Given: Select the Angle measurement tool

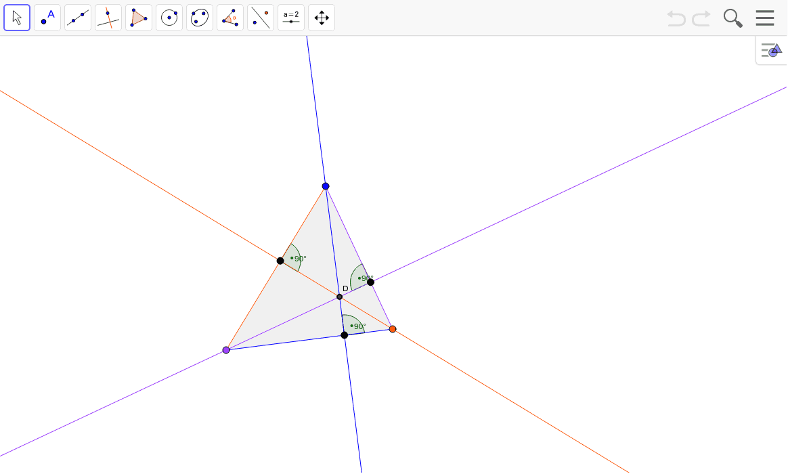Looking at the screenshot, I should tap(230, 18).
